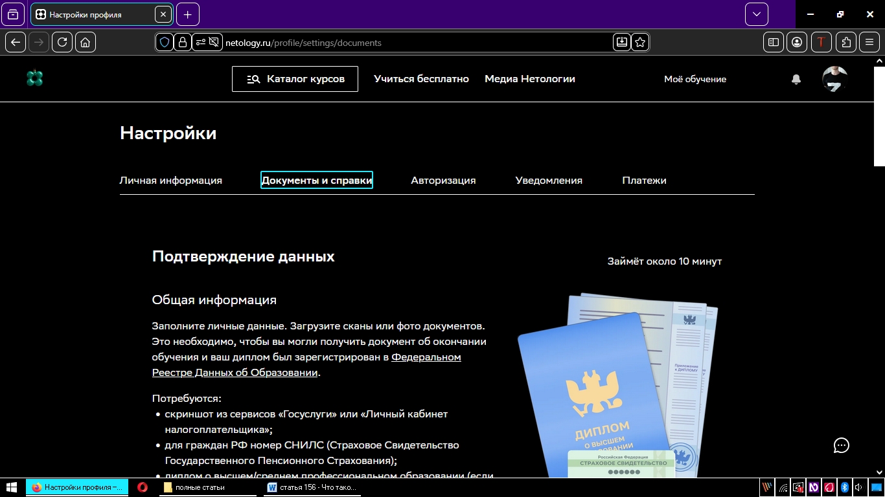Screen dimensions: 885x497
Task: Select Моё обучение in the navigation
Action: tap(695, 78)
